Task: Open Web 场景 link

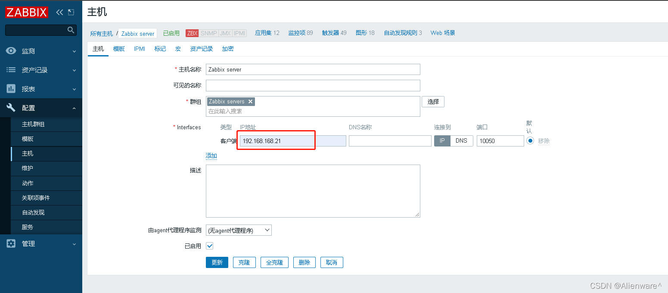Action: [443, 33]
